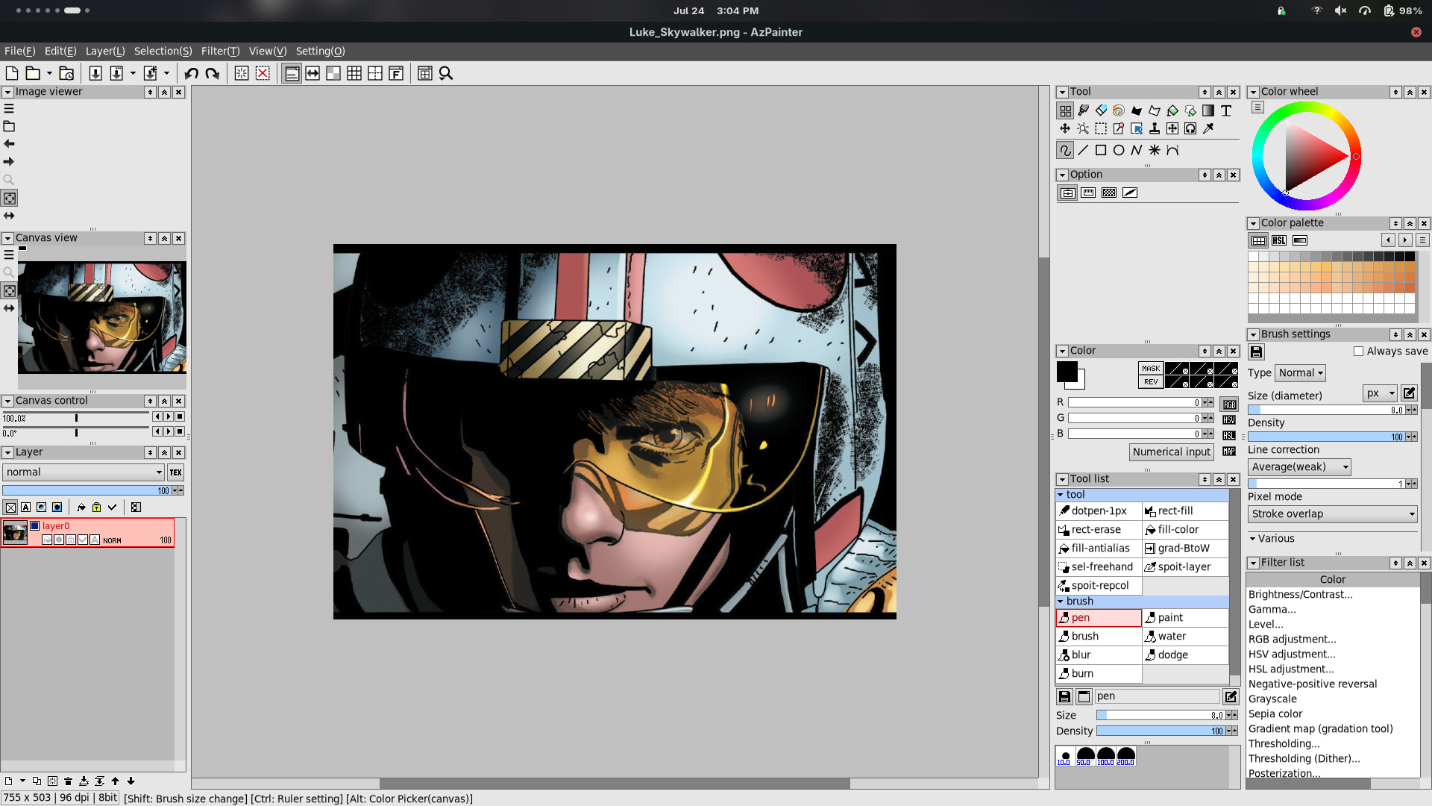Select the Stamp tool
The height and width of the screenshot is (806, 1432).
(x=1155, y=128)
